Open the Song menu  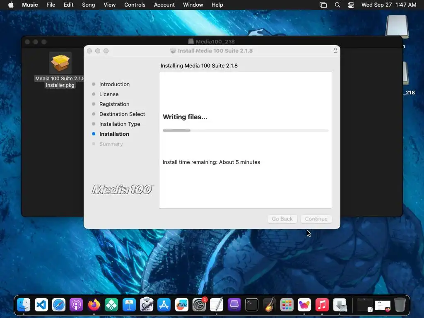(89, 5)
